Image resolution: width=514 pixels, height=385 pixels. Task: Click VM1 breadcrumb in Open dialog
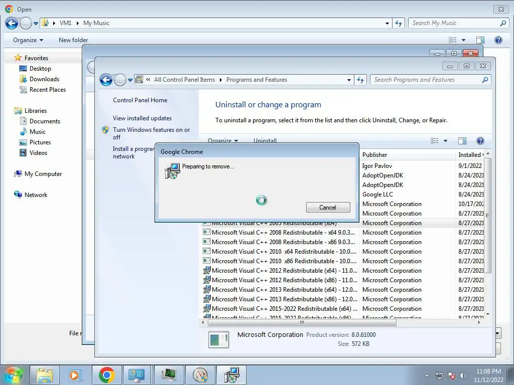coord(65,23)
